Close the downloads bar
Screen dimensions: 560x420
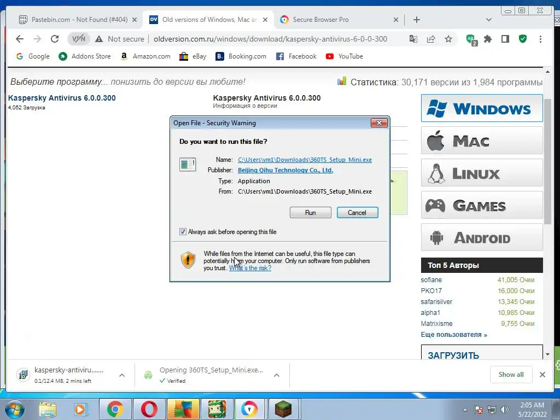(x=542, y=375)
